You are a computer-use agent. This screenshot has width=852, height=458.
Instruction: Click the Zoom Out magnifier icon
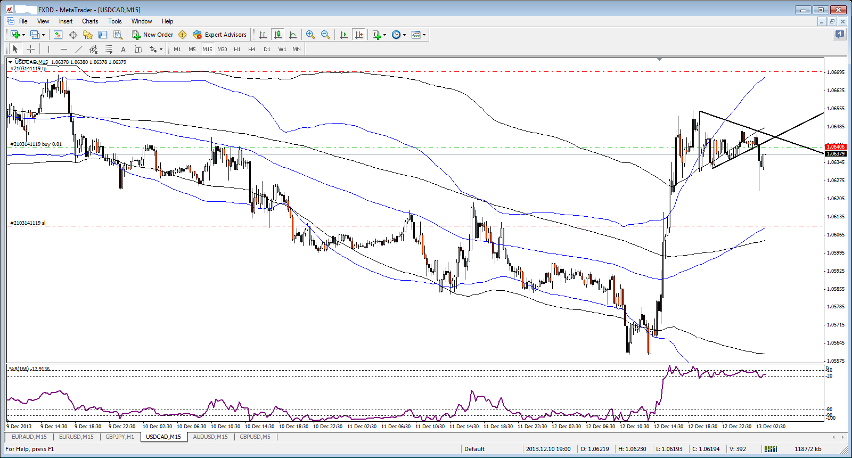click(x=325, y=35)
